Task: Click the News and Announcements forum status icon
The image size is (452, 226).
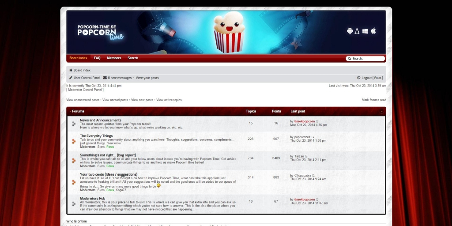Action: click(x=74, y=124)
